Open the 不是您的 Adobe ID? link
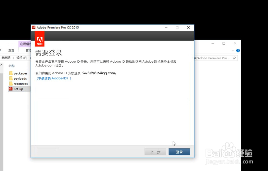 [x=53, y=78]
